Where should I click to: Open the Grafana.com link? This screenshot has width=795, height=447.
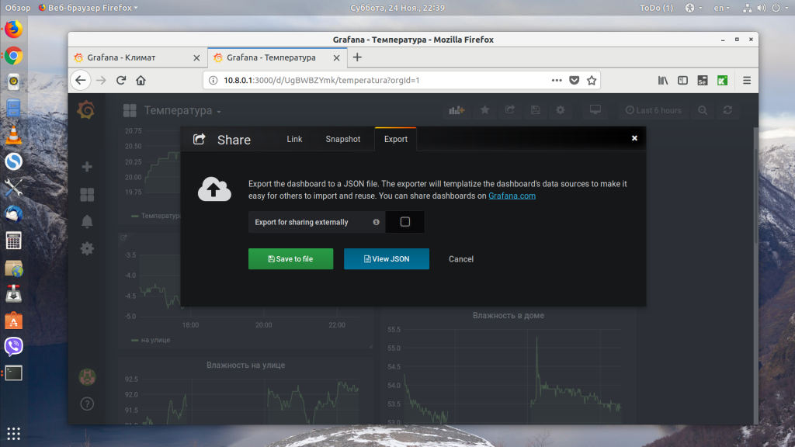point(512,196)
